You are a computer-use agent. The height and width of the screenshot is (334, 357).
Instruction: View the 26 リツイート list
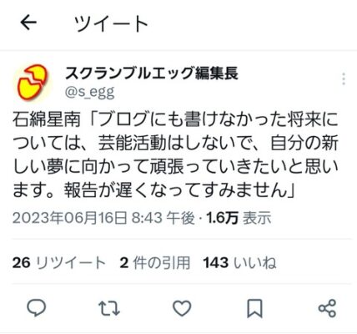[x=59, y=263]
